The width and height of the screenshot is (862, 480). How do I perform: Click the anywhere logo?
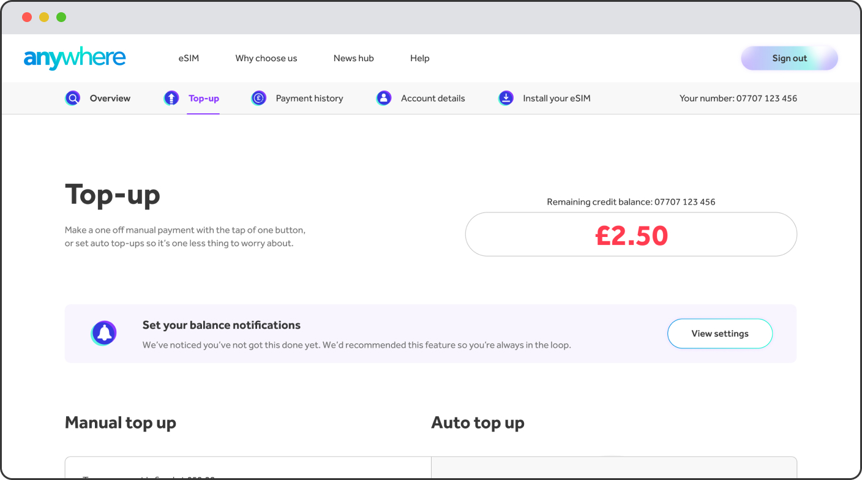coord(75,58)
